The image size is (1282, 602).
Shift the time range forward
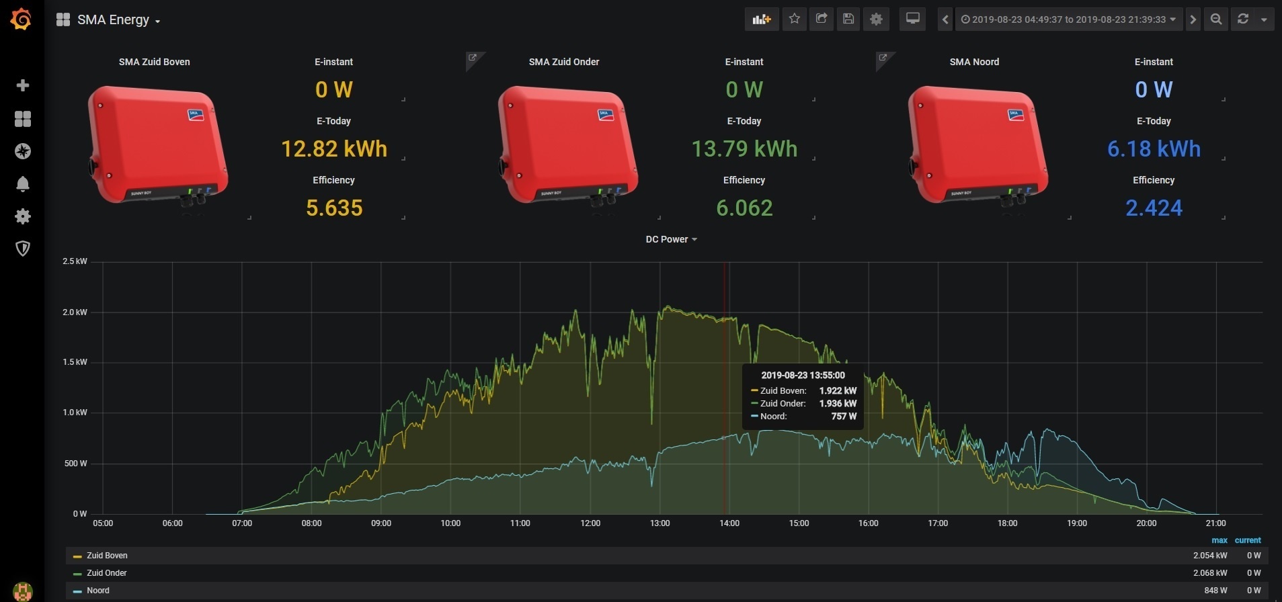click(x=1193, y=19)
